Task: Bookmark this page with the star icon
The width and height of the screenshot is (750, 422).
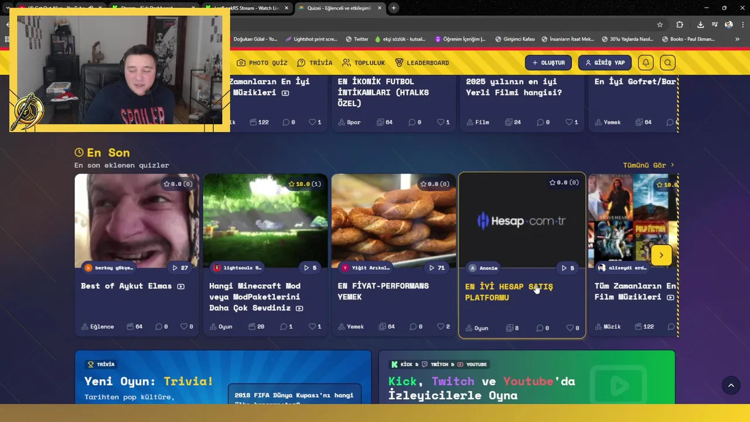Action: click(660, 25)
